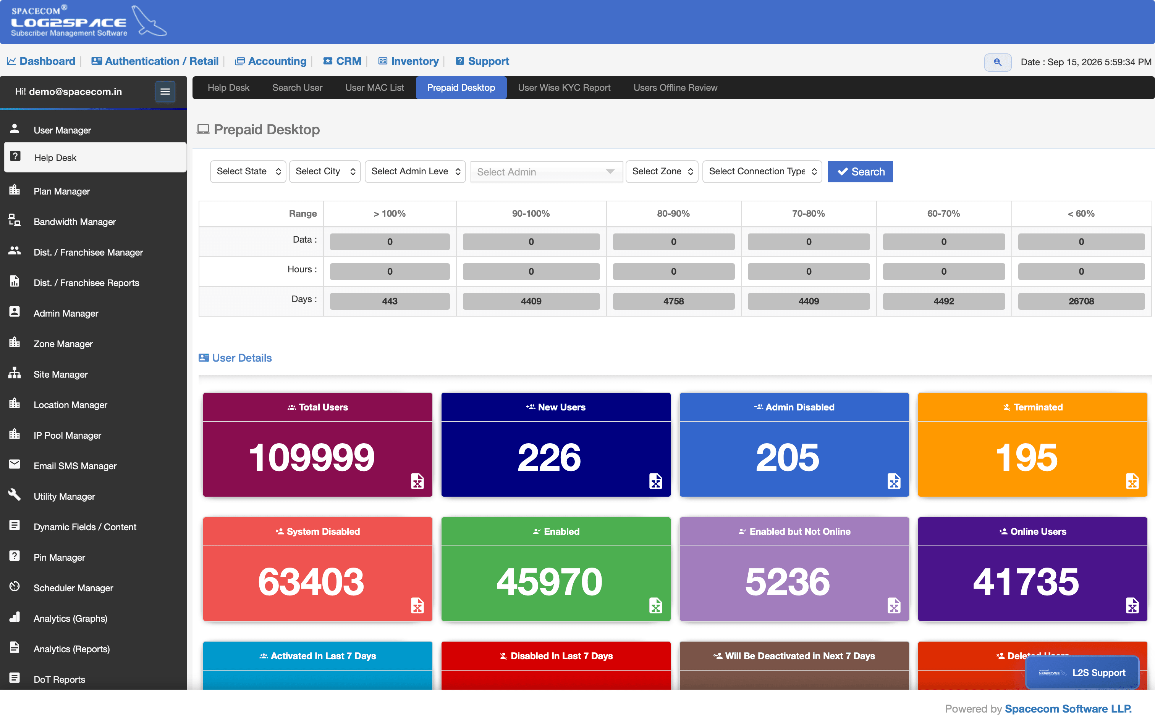Click the Email SMS Manager envelope icon

click(15, 464)
